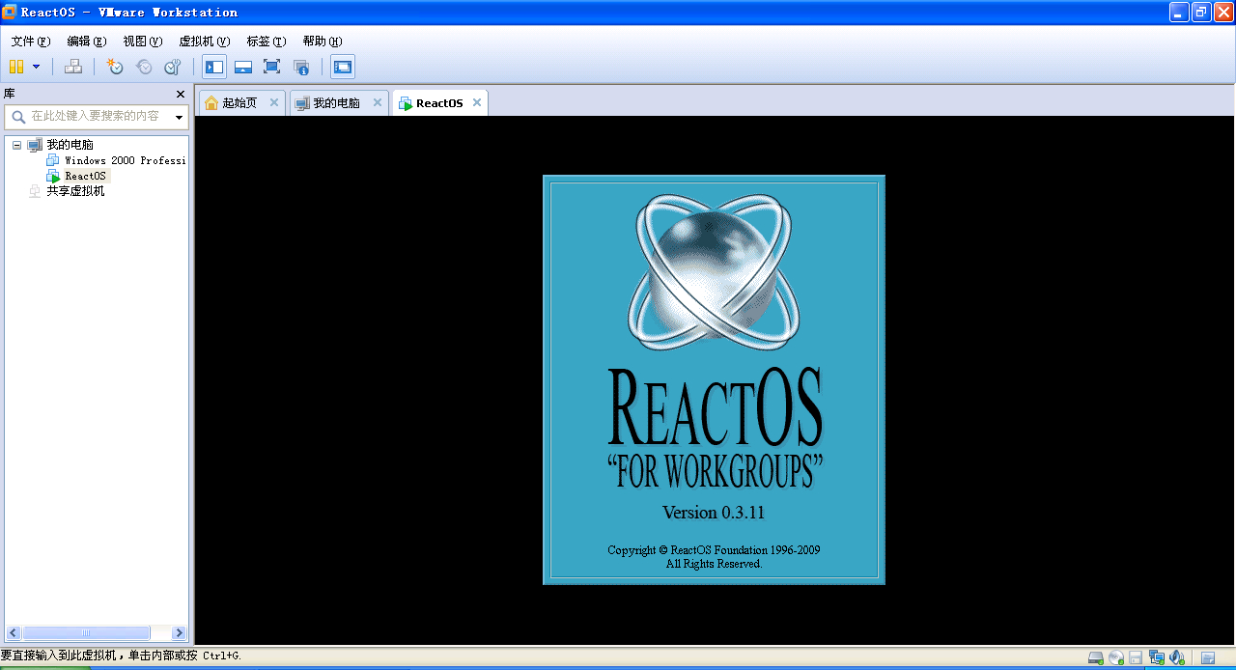Click the library horizontal scrollbar thumb
The width and height of the screenshot is (1236, 670).
(x=86, y=633)
